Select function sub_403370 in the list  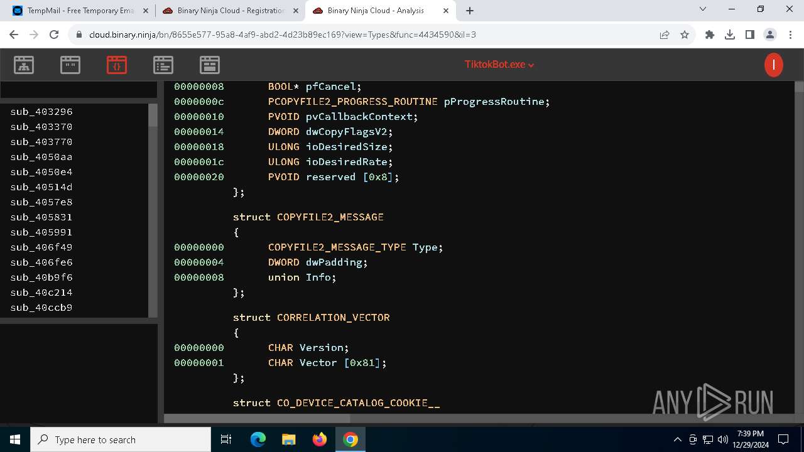click(41, 127)
